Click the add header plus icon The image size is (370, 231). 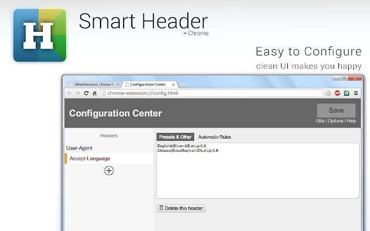point(109,170)
